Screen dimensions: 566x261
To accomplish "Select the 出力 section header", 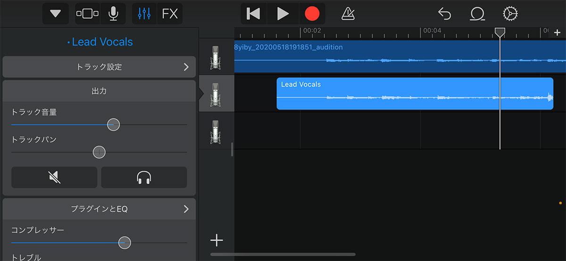I will coord(99,91).
